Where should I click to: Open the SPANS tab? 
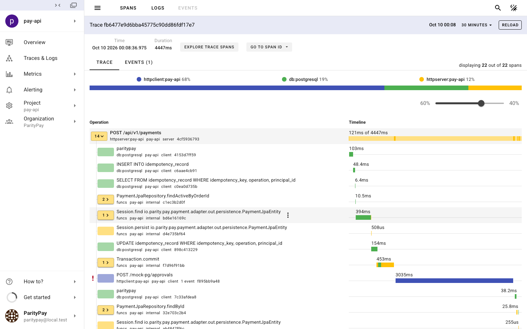point(128,8)
